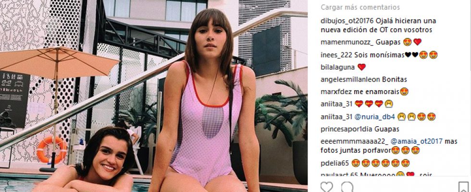Click aniitaa_31 username on mention comment

click(x=336, y=117)
